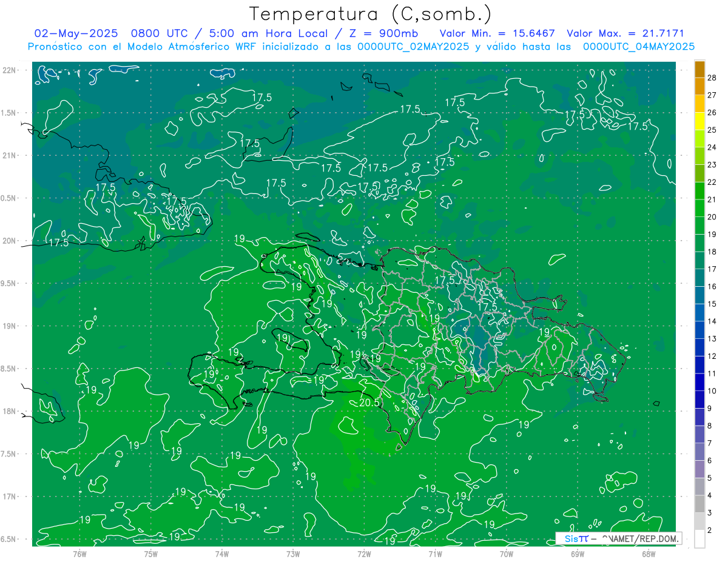This screenshot has height=562, width=728.
Task: Click the '72W' longitude axis label
Action: (x=364, y=554)
